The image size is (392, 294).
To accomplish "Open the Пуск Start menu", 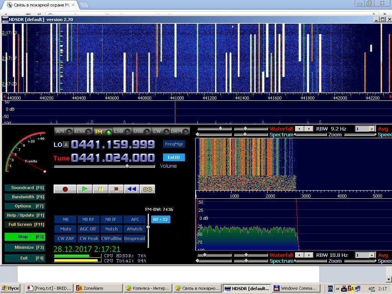I will [11, 288].
